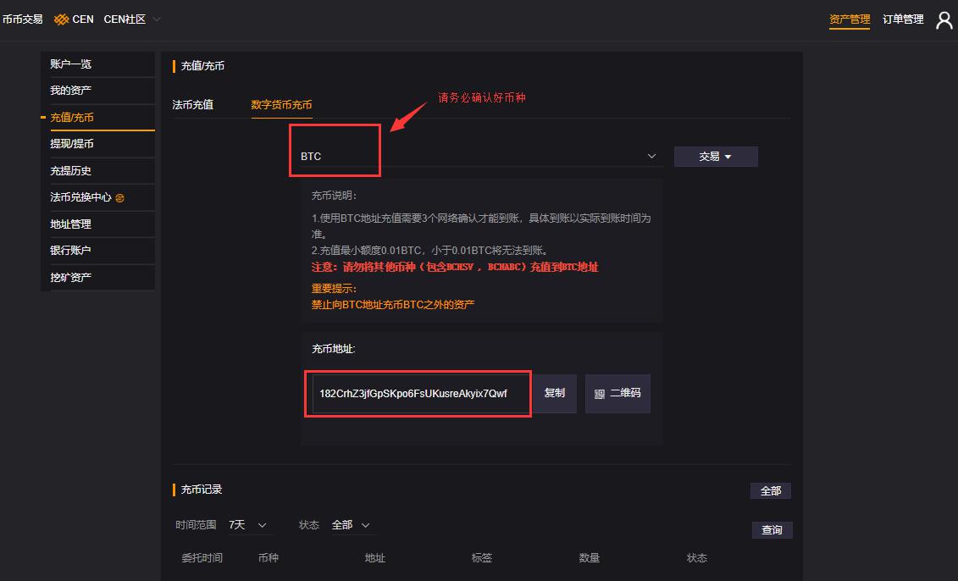Screen dimensions: 958x581
Task: Click the 状态 column header
Action: point(696,558)
